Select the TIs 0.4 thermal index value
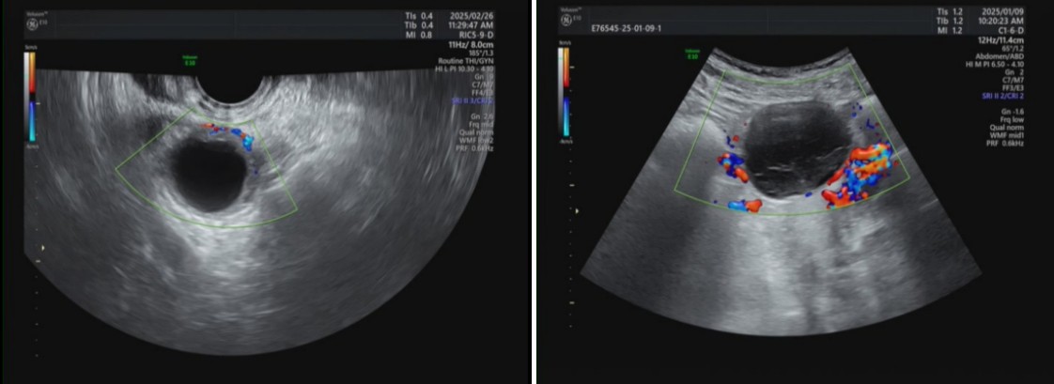Viewport: 1054px width, 384px height. pos(420,16)
